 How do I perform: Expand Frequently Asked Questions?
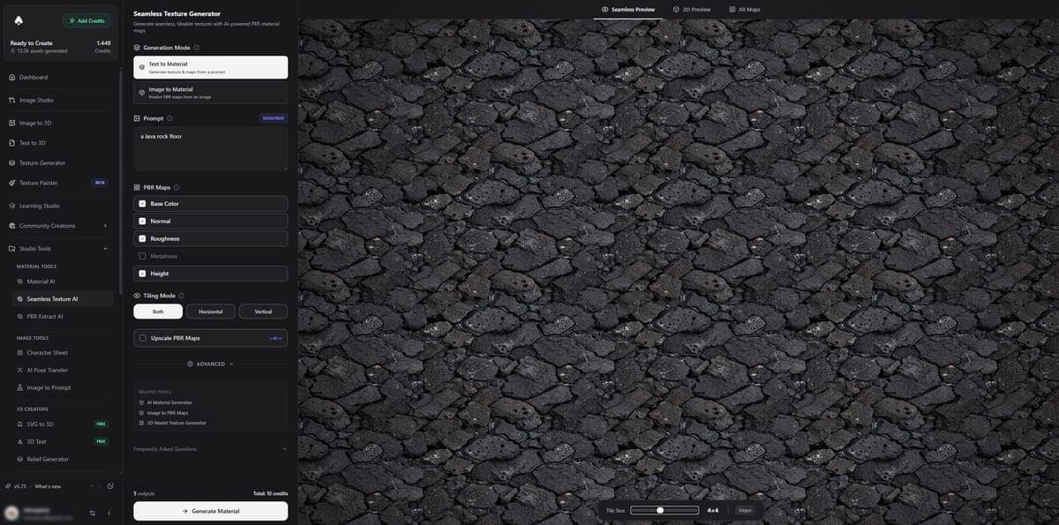(x=211, y=449)
